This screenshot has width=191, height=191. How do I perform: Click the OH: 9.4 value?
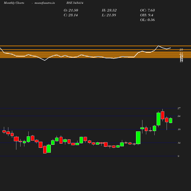147,15
